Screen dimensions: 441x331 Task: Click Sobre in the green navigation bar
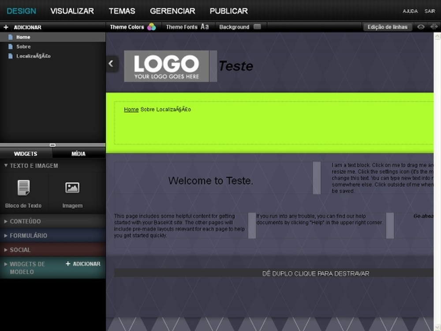click(x=147, y=109)
